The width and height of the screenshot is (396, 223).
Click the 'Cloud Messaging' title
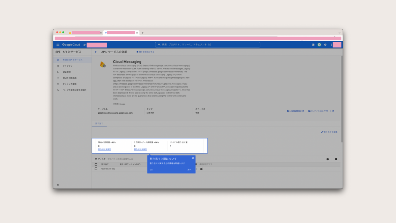[x=127, y=62]
